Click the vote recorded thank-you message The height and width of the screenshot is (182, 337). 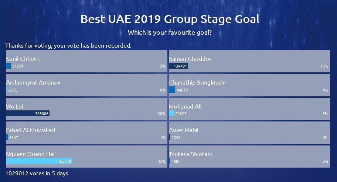tap(68, 46)
